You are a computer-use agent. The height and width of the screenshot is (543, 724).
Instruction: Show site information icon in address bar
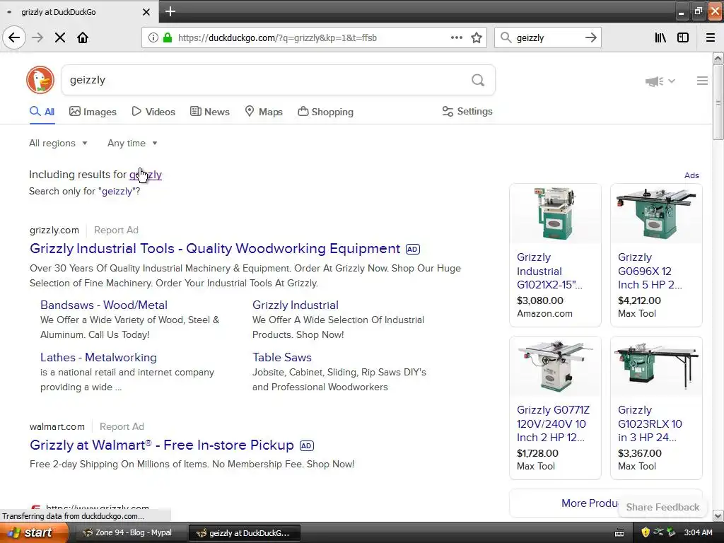(153, 38)
